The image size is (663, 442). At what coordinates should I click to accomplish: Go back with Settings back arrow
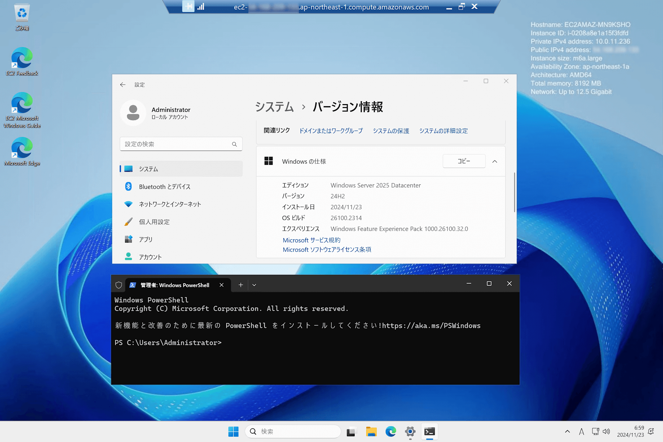(x=123, y=85)
